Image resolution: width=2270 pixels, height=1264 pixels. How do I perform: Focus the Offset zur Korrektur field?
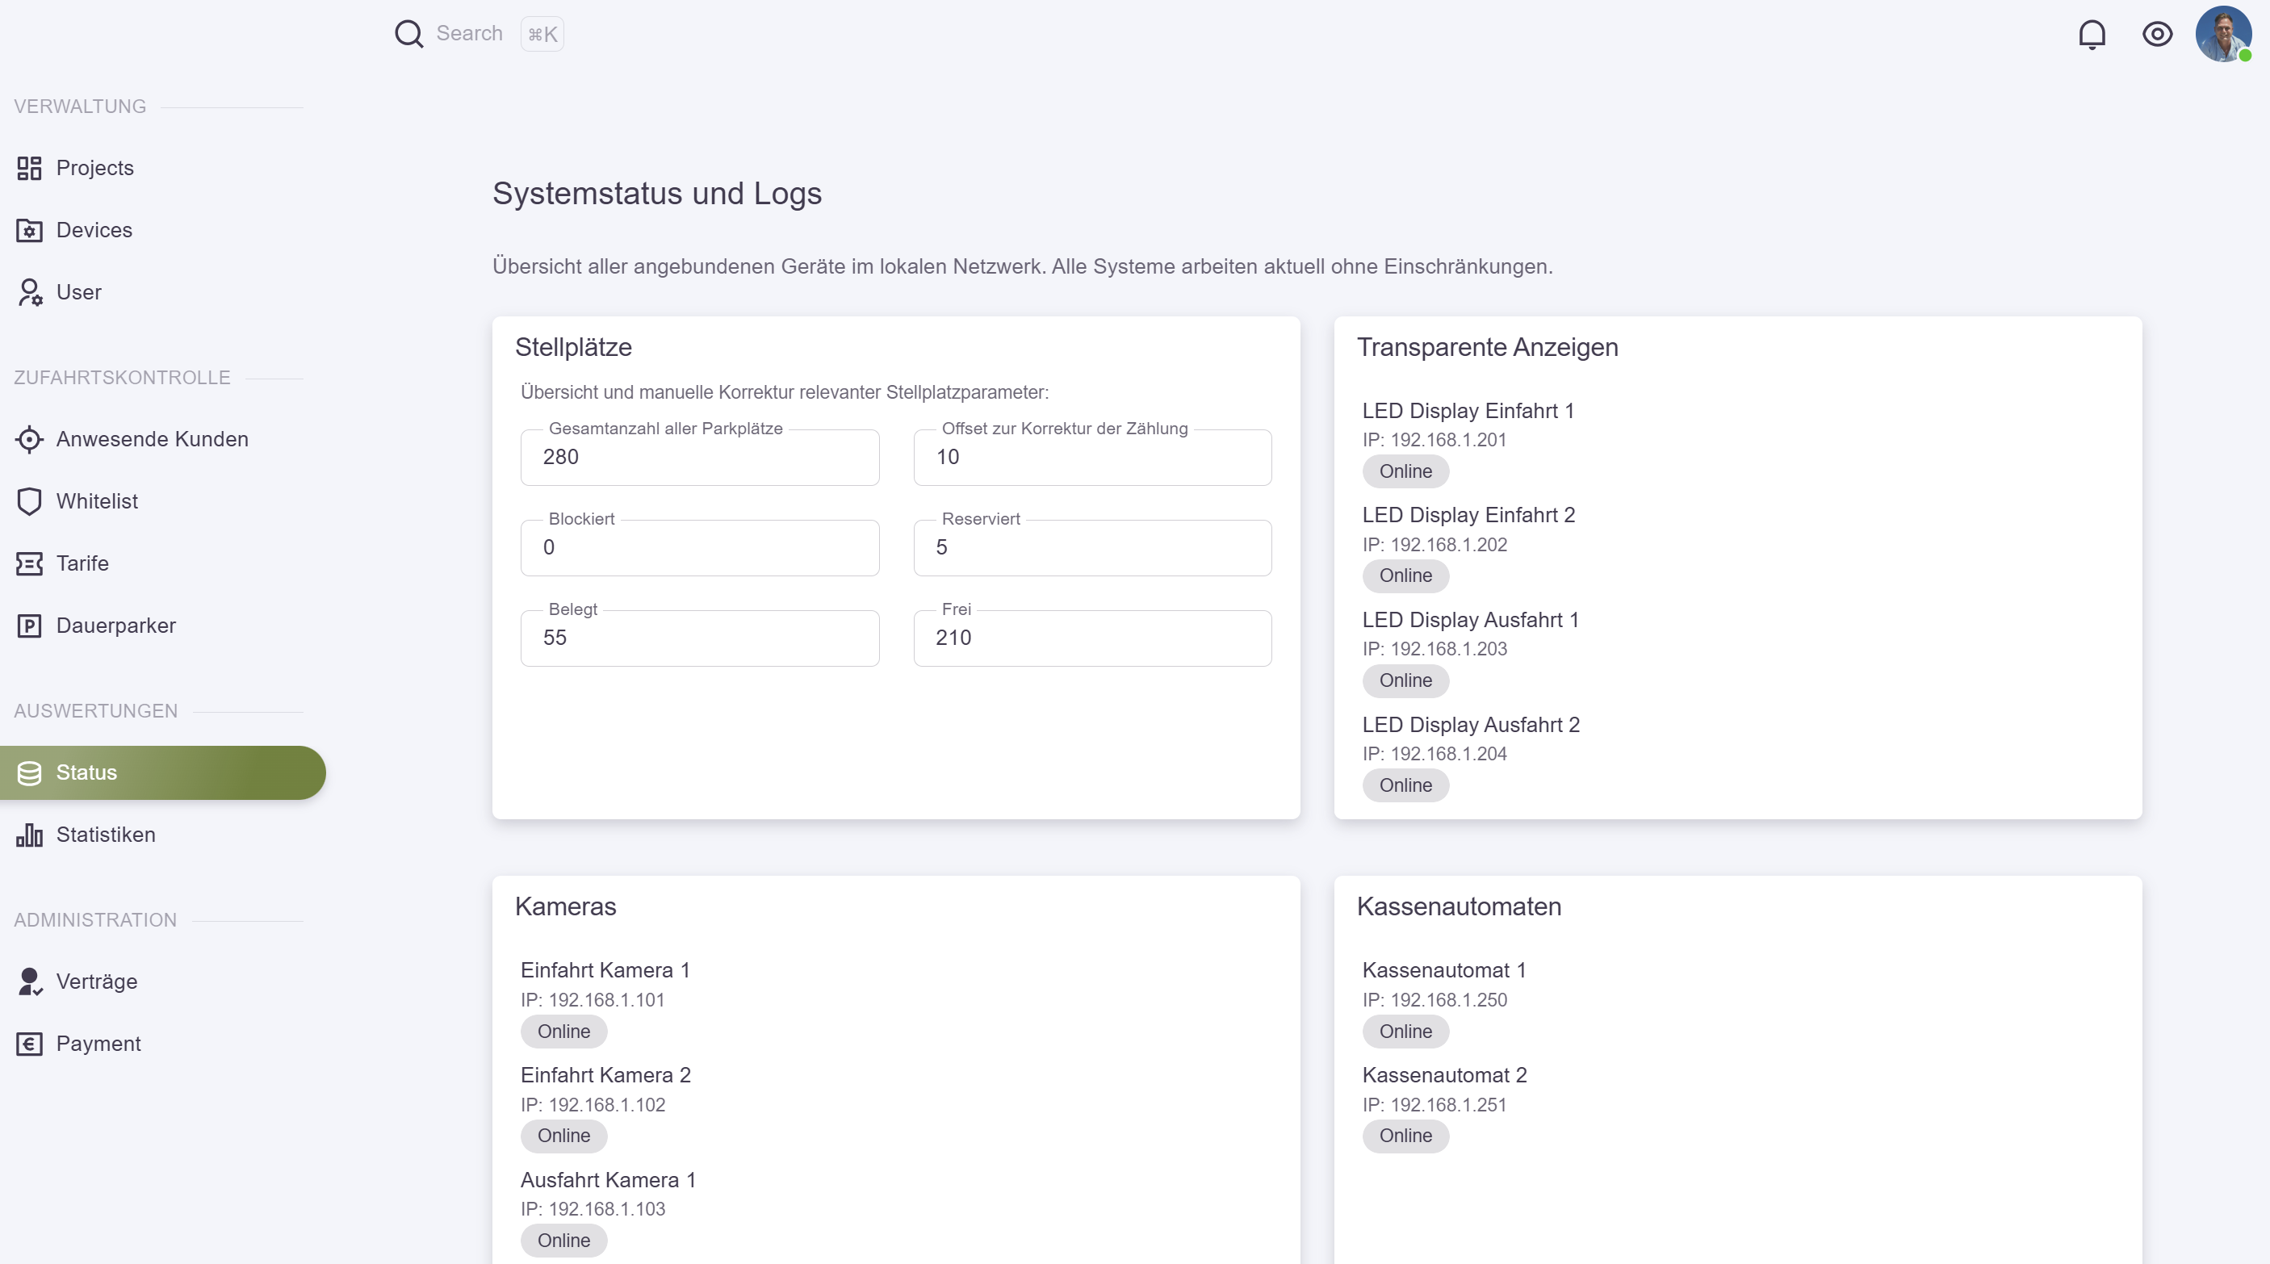(x=1092, y=458)
